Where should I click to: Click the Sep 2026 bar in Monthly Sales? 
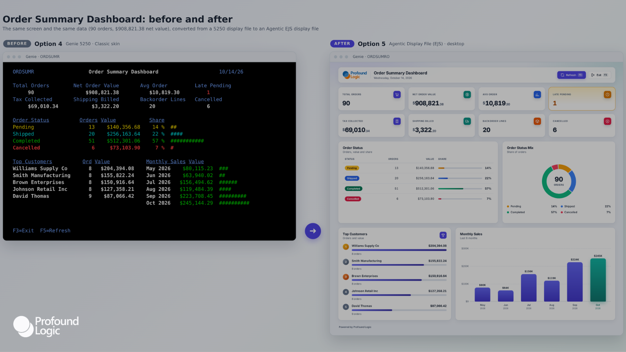point(575,282)
